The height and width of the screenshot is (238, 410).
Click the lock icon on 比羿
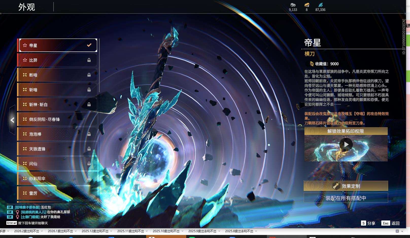pyautogui.click(x=89, y=60)
